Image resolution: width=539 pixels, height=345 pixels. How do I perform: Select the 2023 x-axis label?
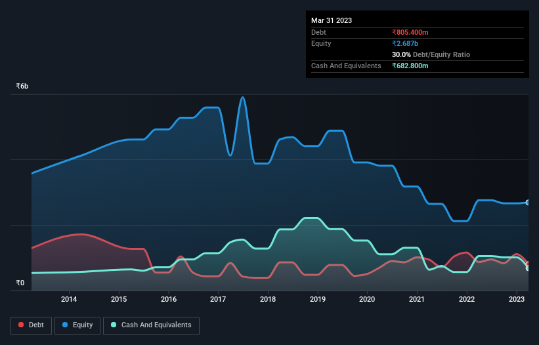[517, 300]
